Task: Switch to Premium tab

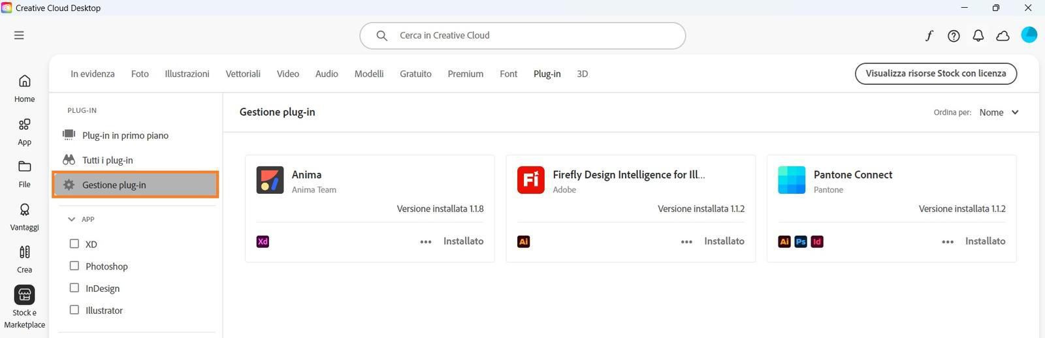Action: point(466,74)
